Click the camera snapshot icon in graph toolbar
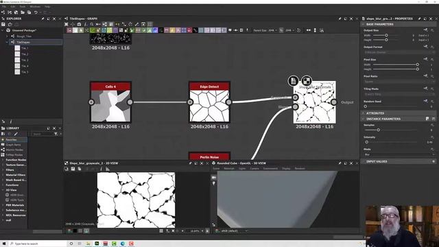Viewport: 439px width, 247px height. pos(80,25)
